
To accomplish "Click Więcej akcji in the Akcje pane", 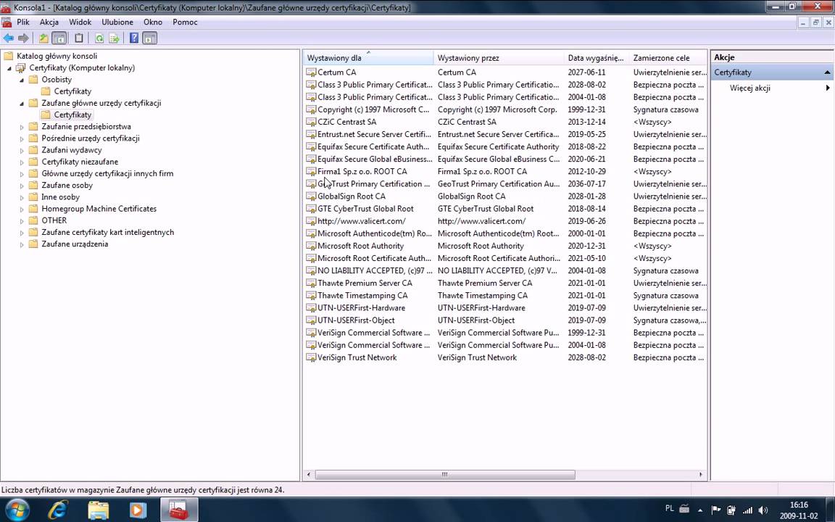I will coord(749,88).
